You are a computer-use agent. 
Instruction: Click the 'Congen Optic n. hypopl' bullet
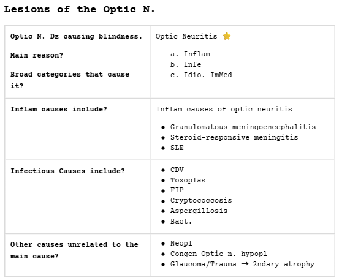tap(219, 254)
